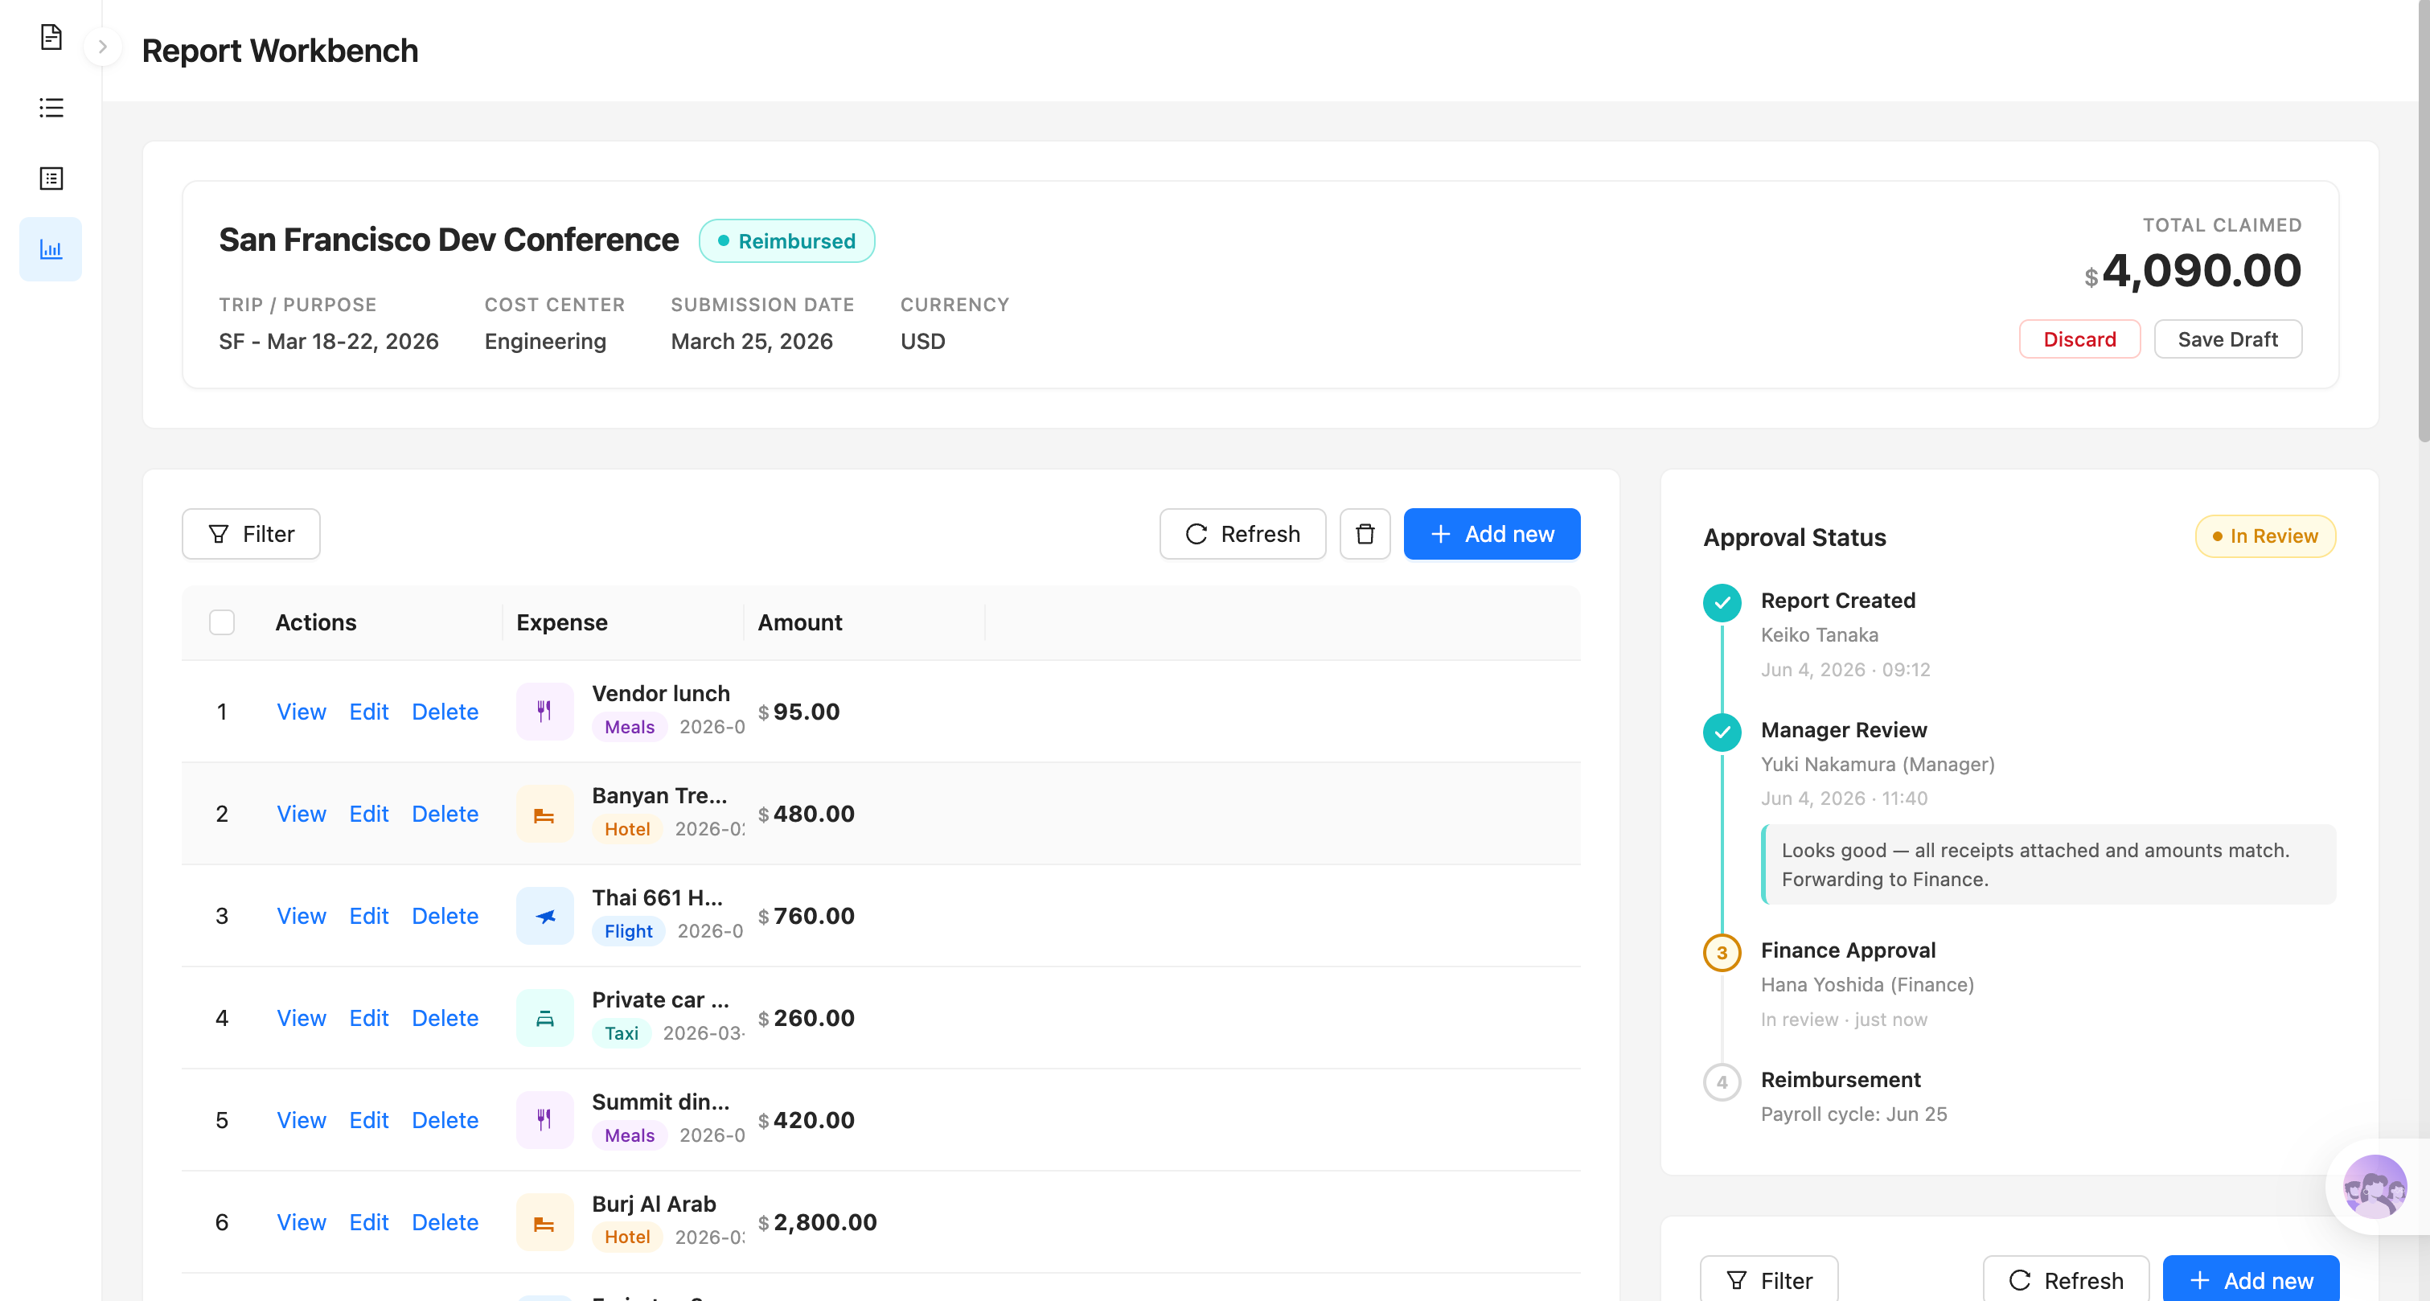Discard the expense report
Screen dimensions: 2430x1301
[2079, 339]
